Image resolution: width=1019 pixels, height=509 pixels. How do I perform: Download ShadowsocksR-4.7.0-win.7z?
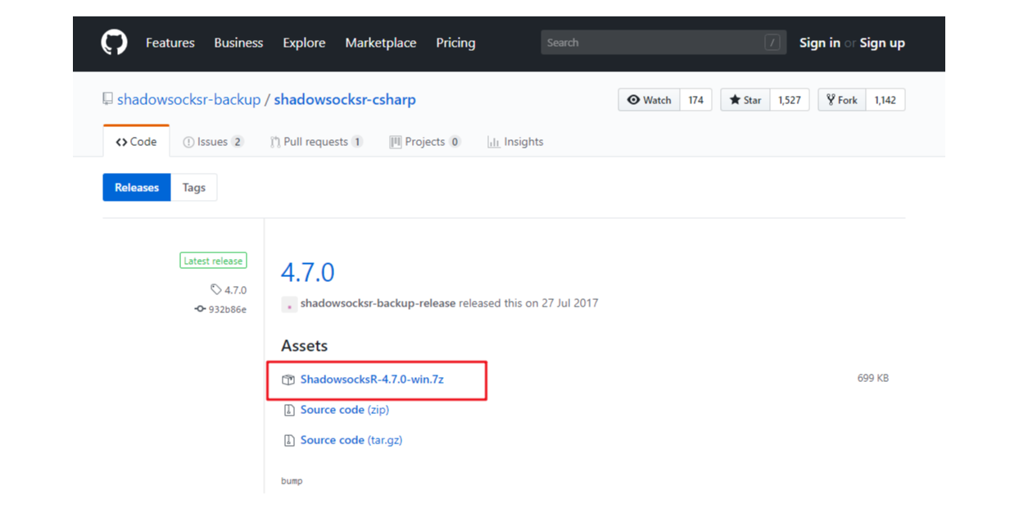pyautogui.click(x=372, y=379)
